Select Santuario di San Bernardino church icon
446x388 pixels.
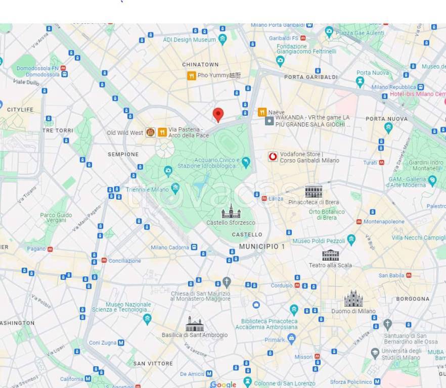click(387, 325)
